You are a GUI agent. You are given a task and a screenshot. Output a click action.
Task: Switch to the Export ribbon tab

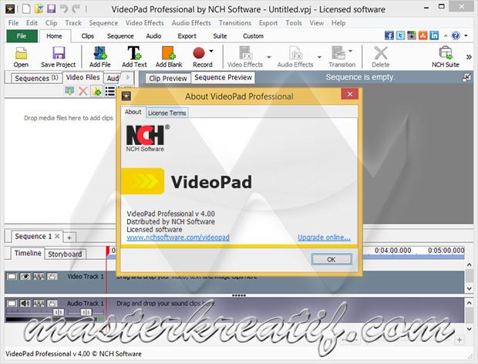[187, 36]
